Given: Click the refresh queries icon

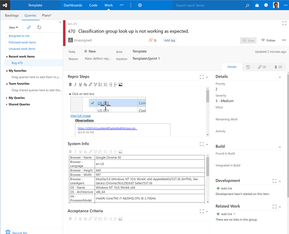Looking at the screenshot, I should pos(39,27).
